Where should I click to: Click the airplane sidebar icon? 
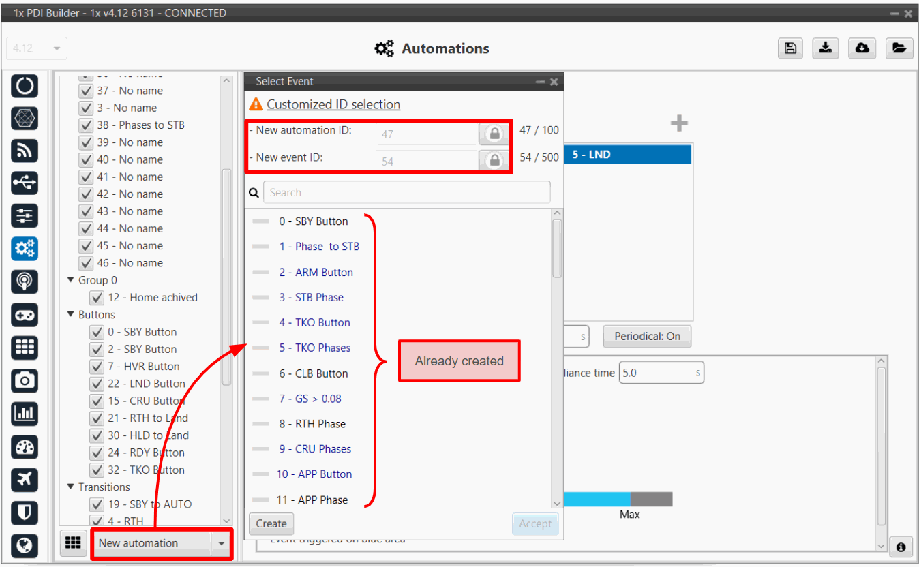coord(25,479)
